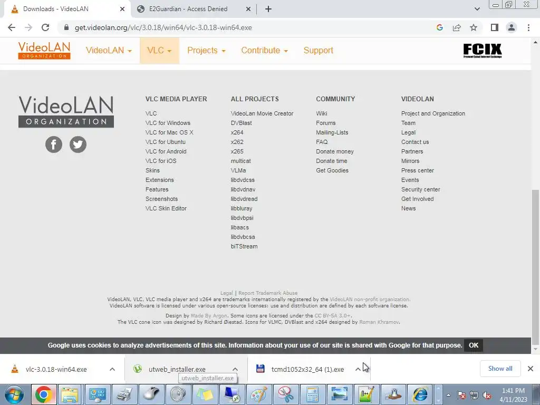Open the Donate money link

pyautogui.click(x=334, y=151)
